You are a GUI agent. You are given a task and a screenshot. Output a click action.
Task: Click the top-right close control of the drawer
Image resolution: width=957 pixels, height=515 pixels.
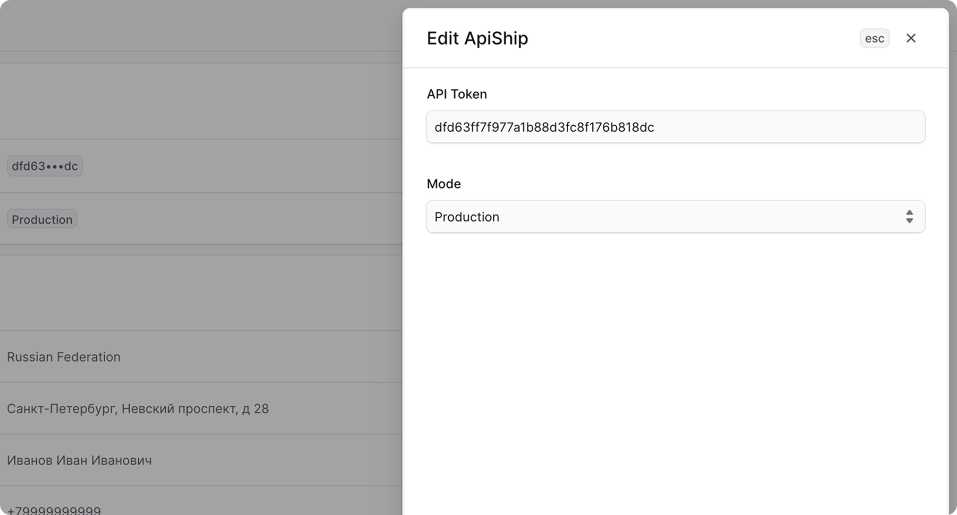[x=911, y=38]
